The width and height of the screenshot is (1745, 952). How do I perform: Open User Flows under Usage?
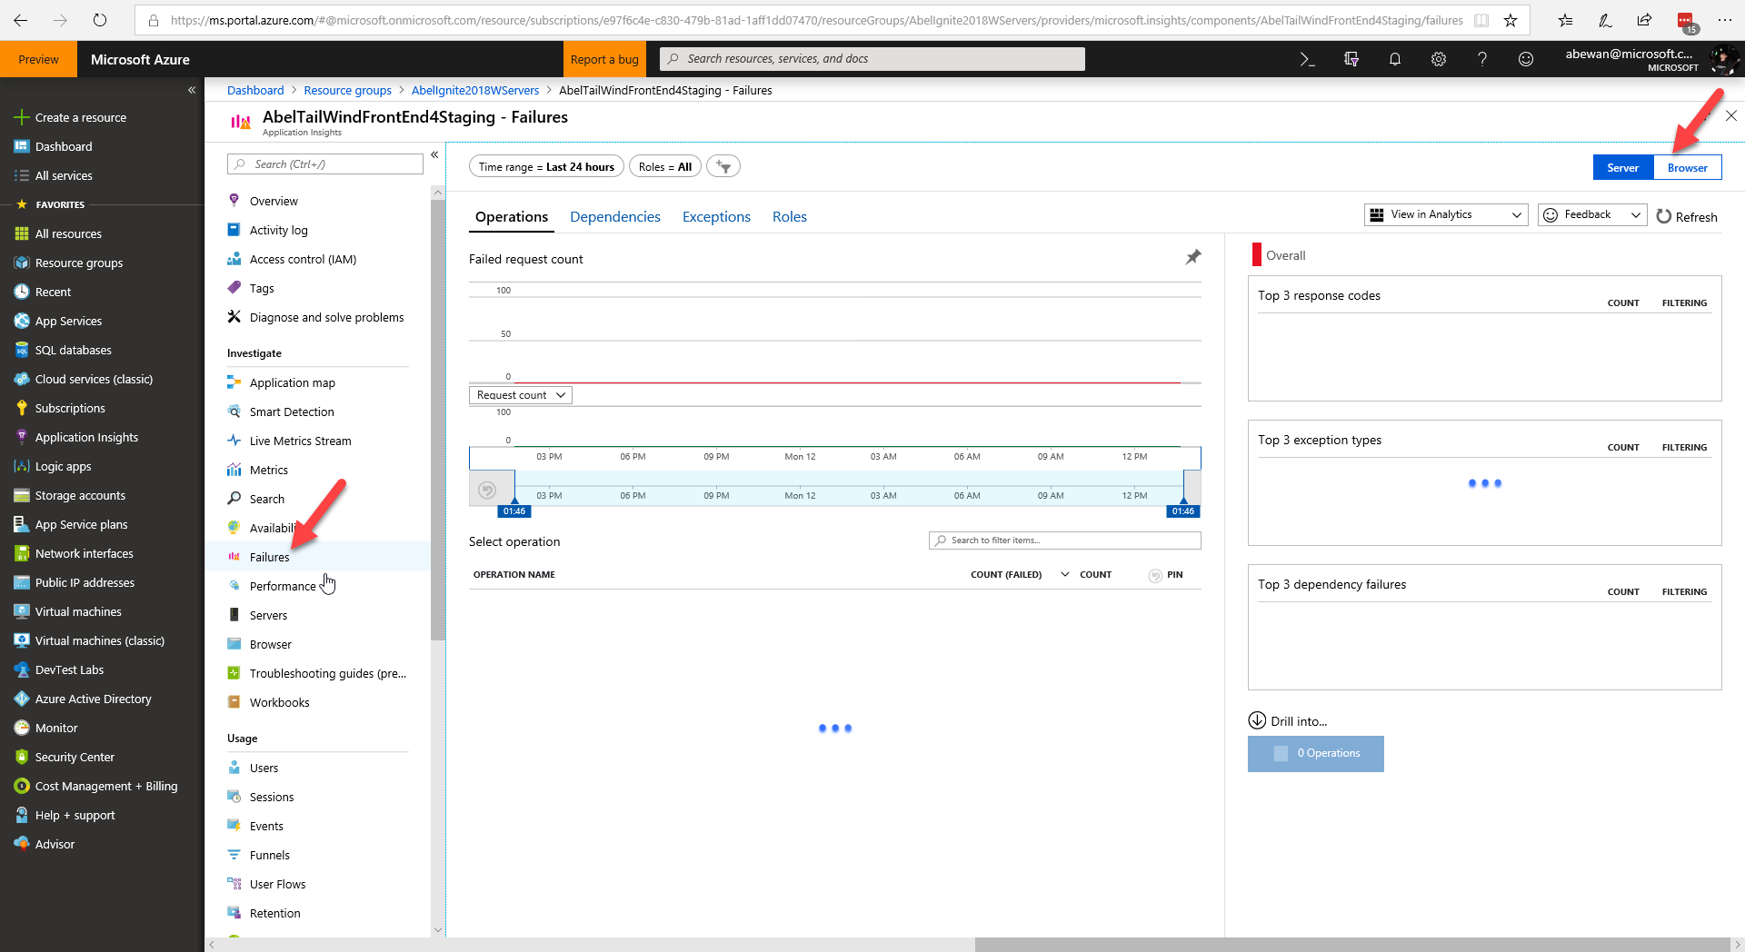click(277, 884)
